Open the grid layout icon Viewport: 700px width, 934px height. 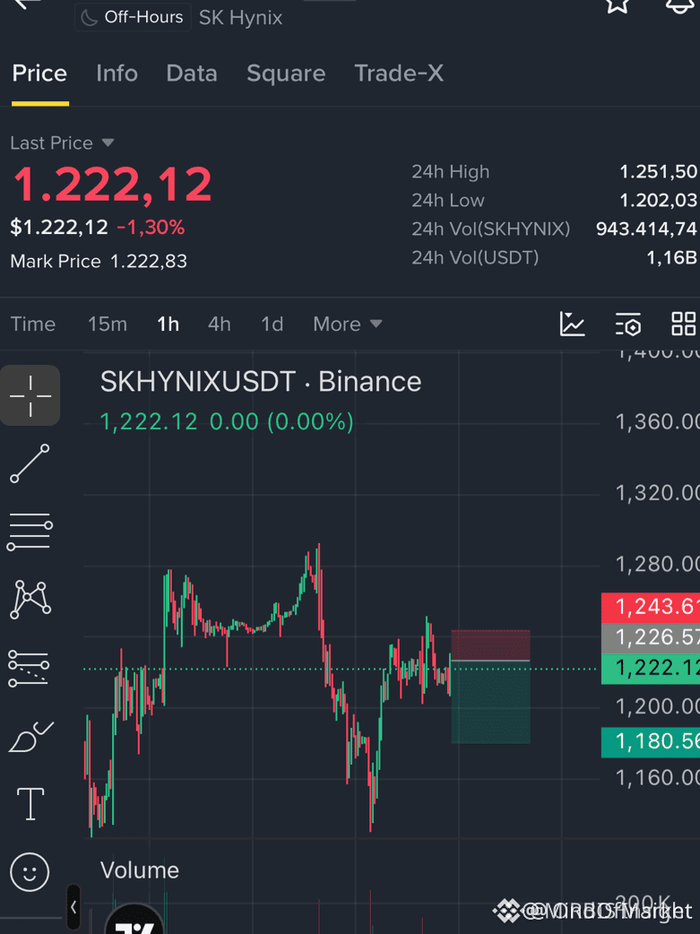[683, 324]
